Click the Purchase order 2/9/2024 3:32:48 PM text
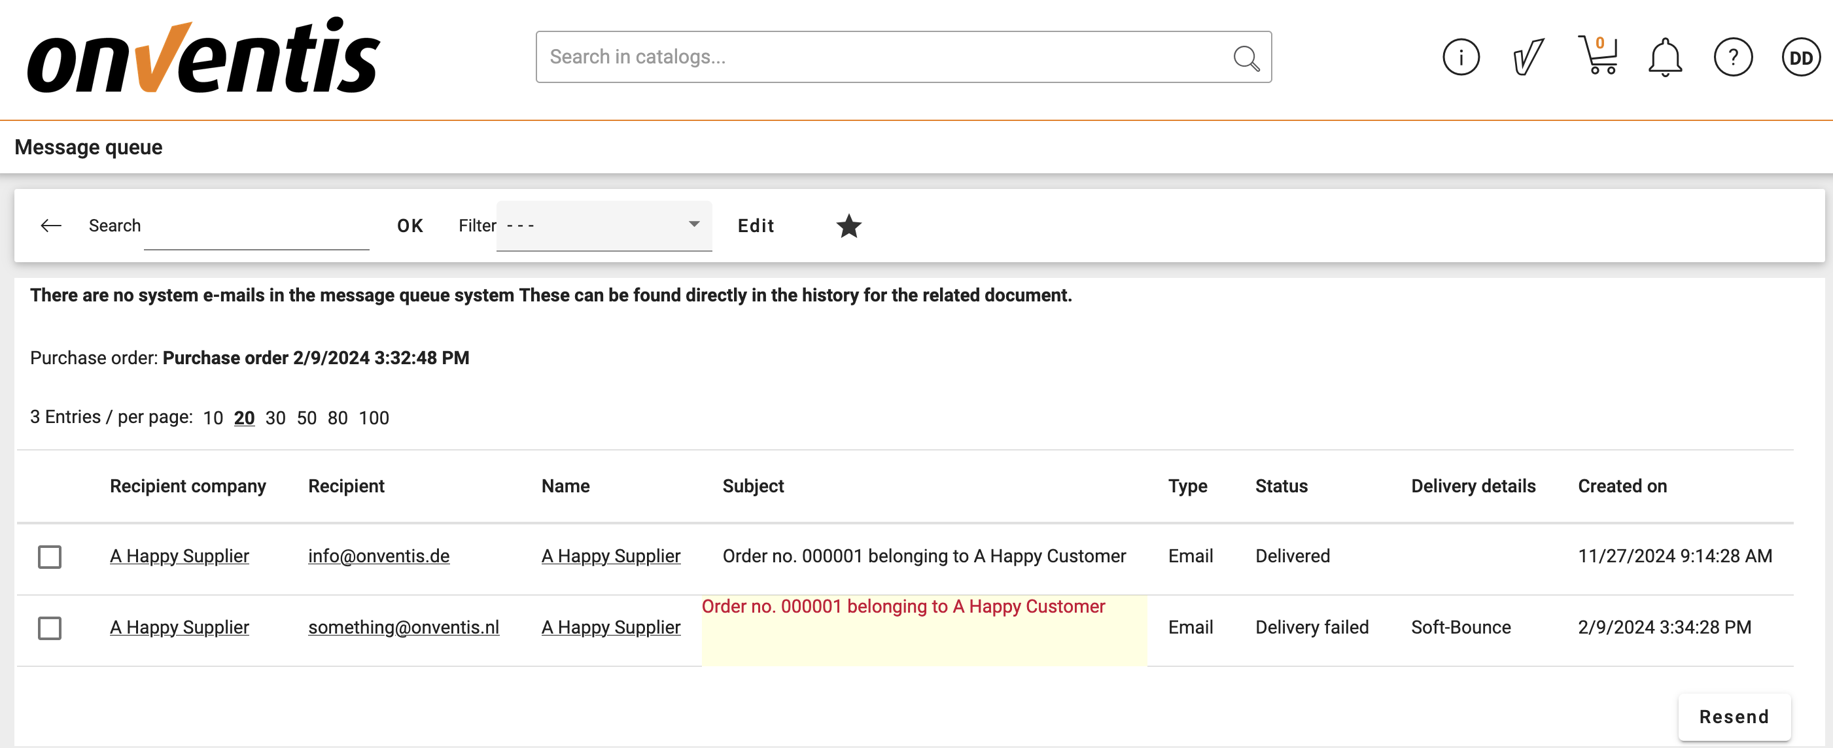The image size is (1833, 748). click(x=316, y=358)
